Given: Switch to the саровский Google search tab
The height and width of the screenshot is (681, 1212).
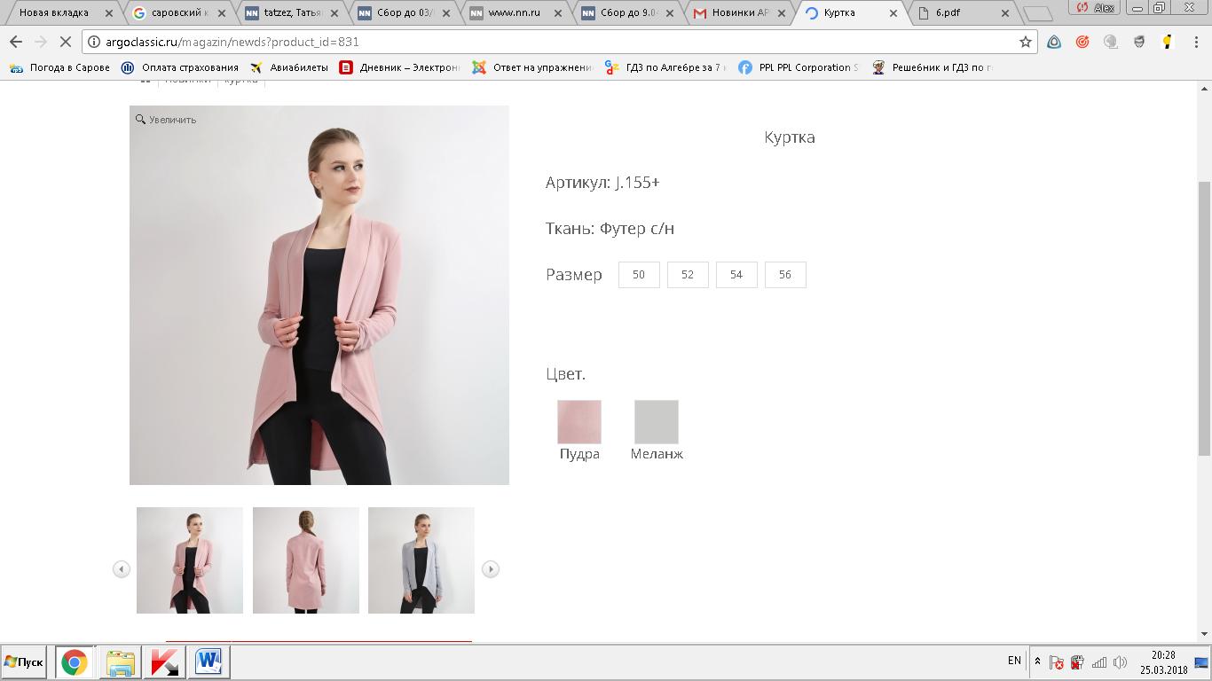Looking at the screenshot, I should (177, 13).
